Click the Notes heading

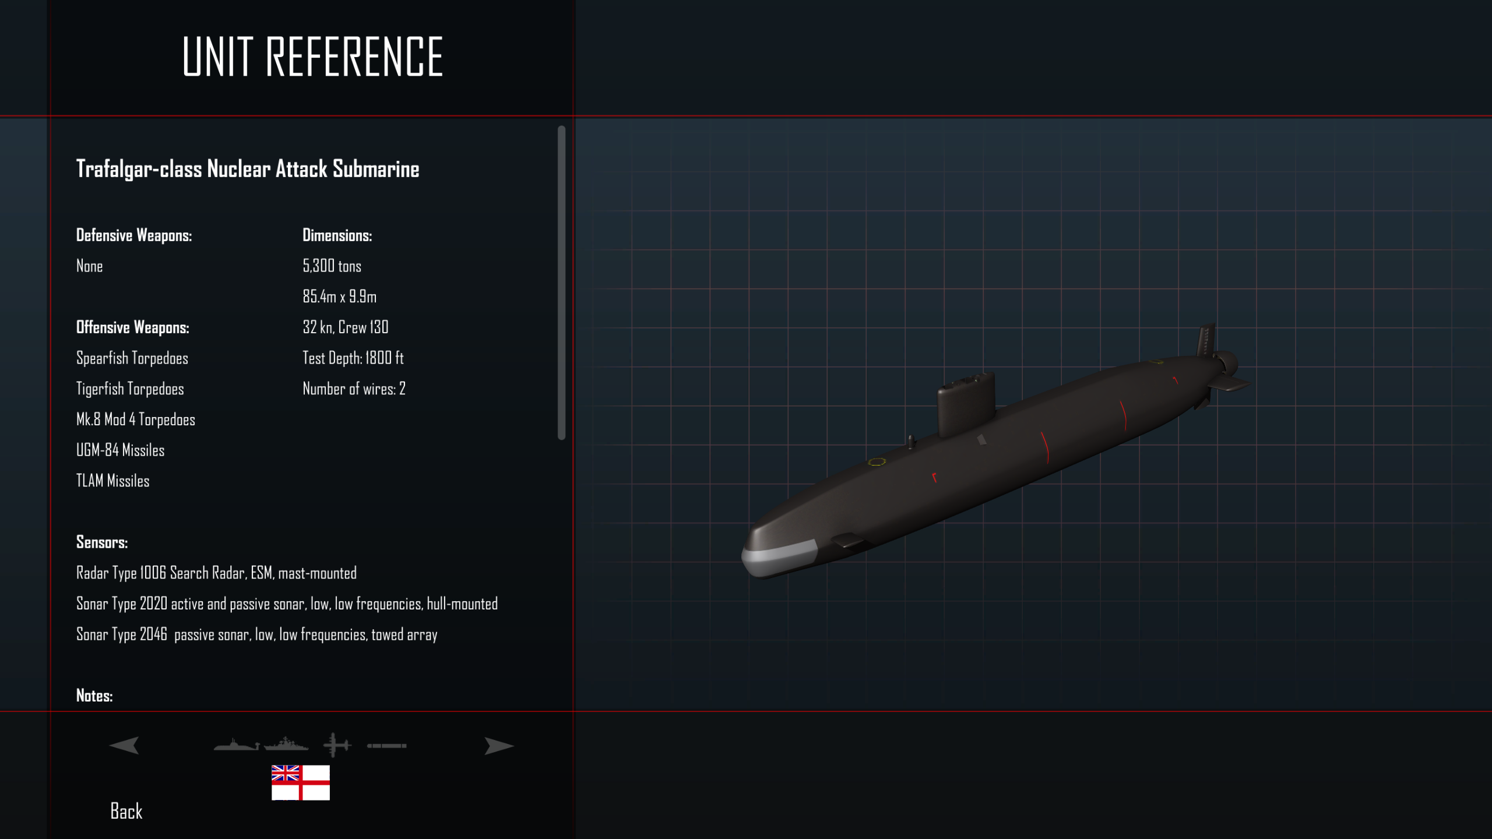[x=94, y=696]
